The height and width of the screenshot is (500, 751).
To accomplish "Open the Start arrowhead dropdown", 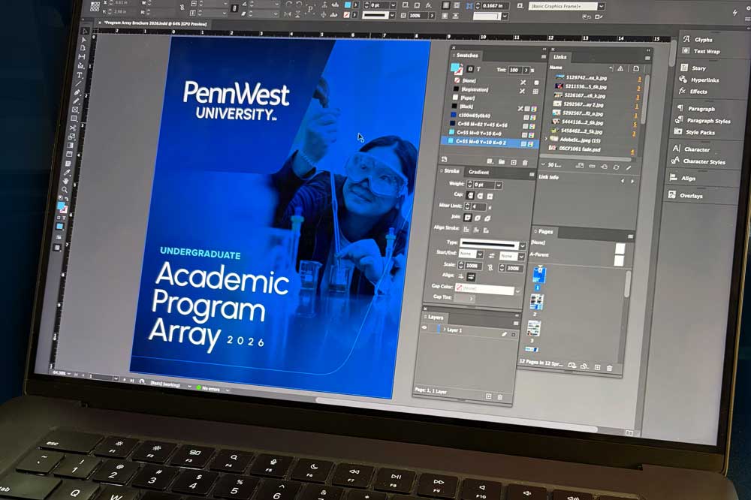I will coord(480,255).
